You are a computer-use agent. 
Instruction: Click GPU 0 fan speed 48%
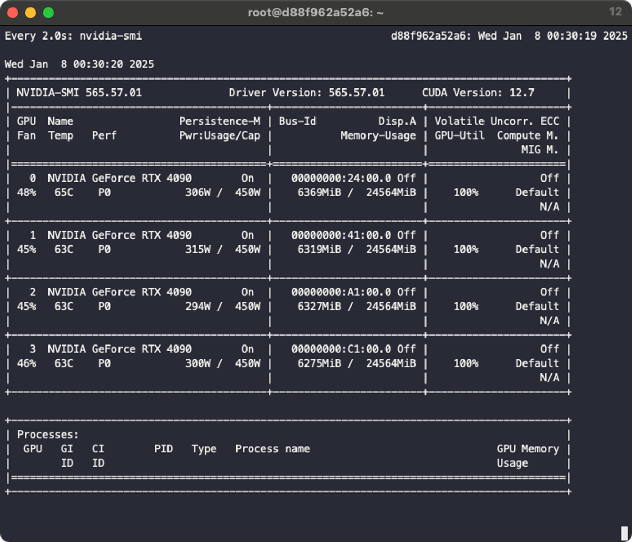[x=27, y=192]
